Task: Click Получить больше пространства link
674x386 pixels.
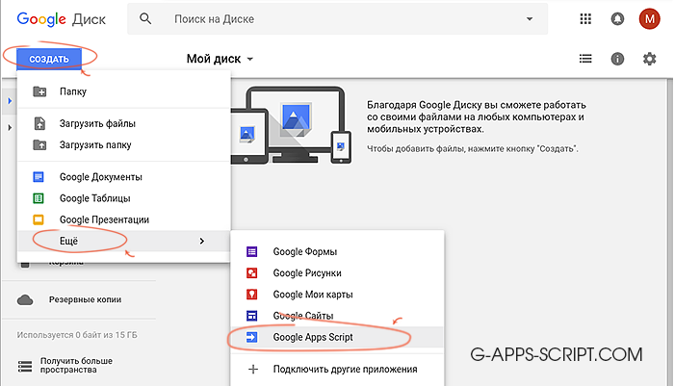Action: (76, 366)
